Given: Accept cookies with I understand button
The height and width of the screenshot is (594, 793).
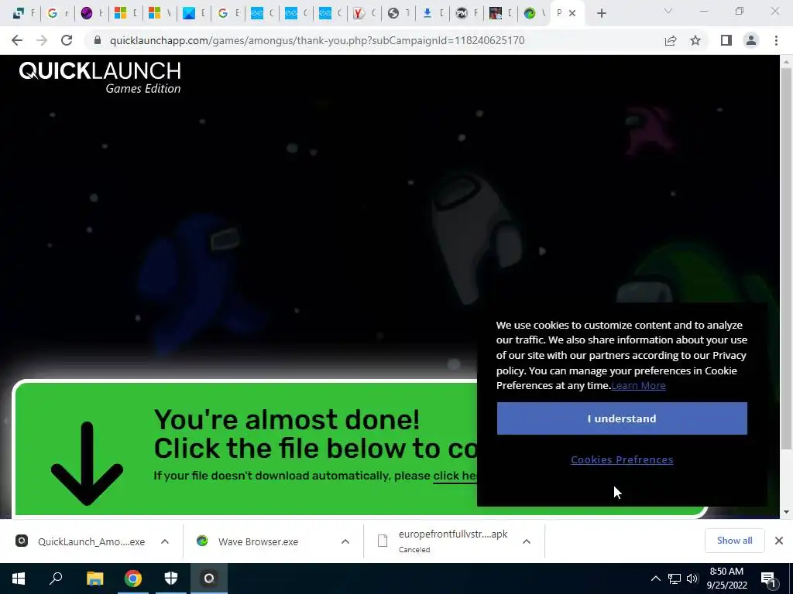Looking at the screenshot, I should pos(622,418).
